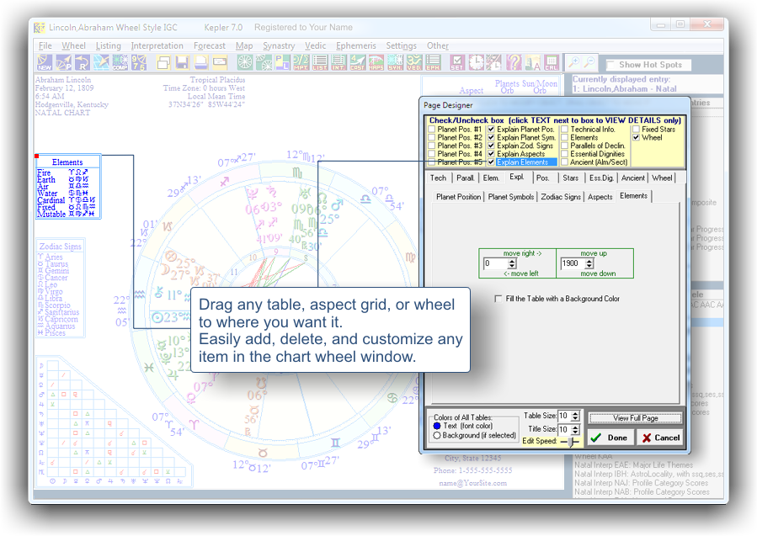The width and height of the screenshot is (757, 536).
Task: Click the Elements table title on chart
Action: 67,162
